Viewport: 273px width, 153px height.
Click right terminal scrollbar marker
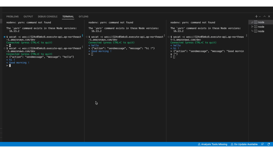point(246,35)
